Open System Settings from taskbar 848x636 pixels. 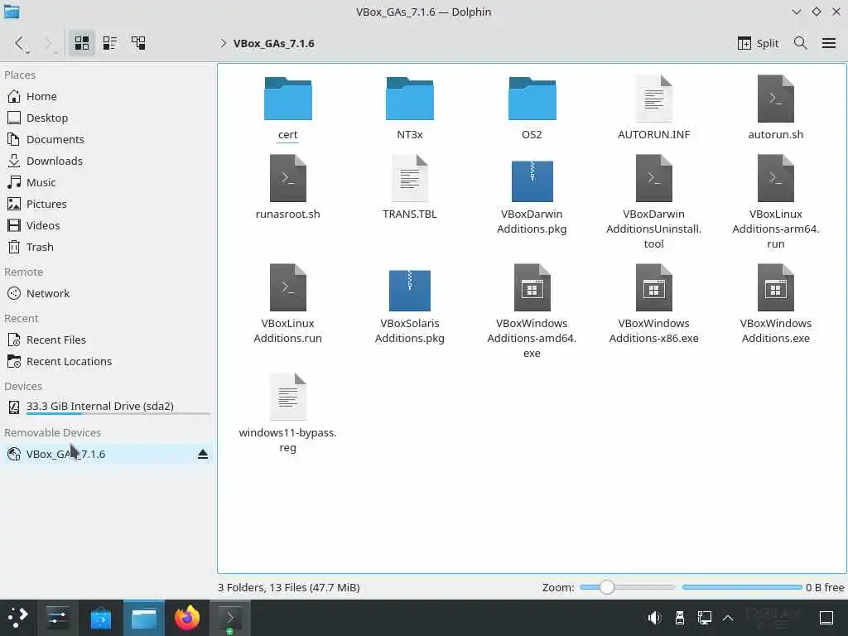(57, 618)
